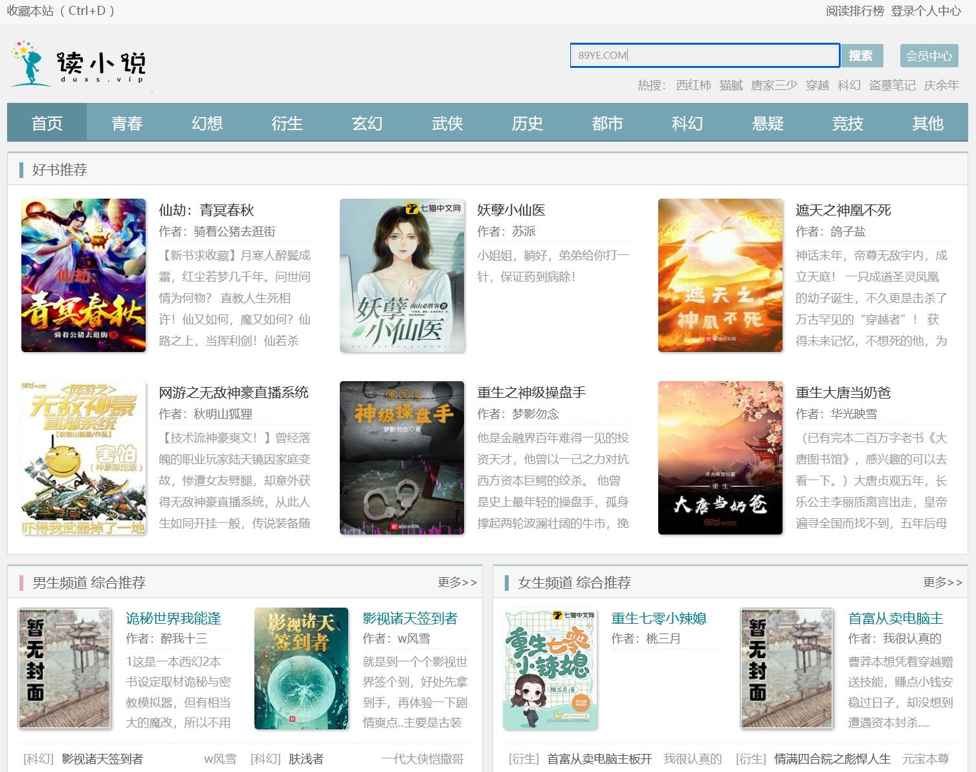Click the 读小说 site logo
The image size is (976, 772).
tap(80, 63)
